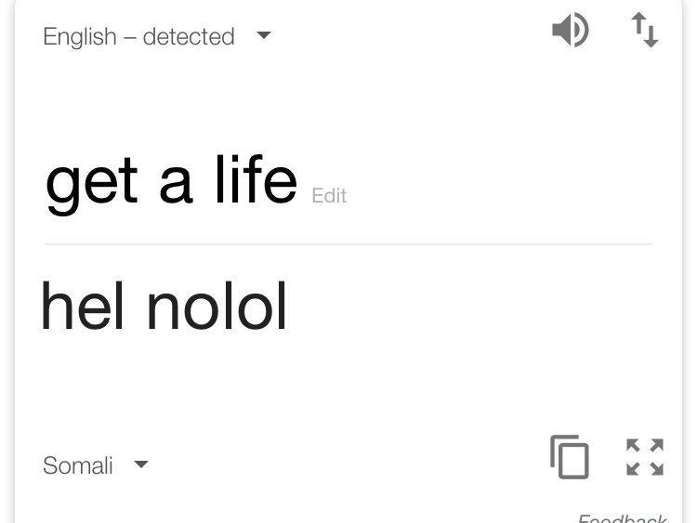697x523 pixels.
Task: Play audio pronunciation of source text
Action: 570,32
